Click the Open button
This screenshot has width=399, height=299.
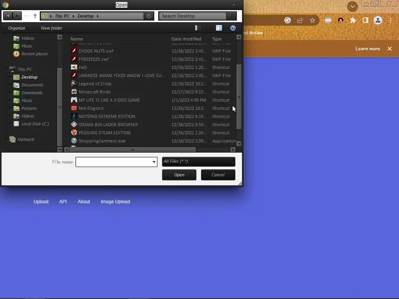pos(179,175)
